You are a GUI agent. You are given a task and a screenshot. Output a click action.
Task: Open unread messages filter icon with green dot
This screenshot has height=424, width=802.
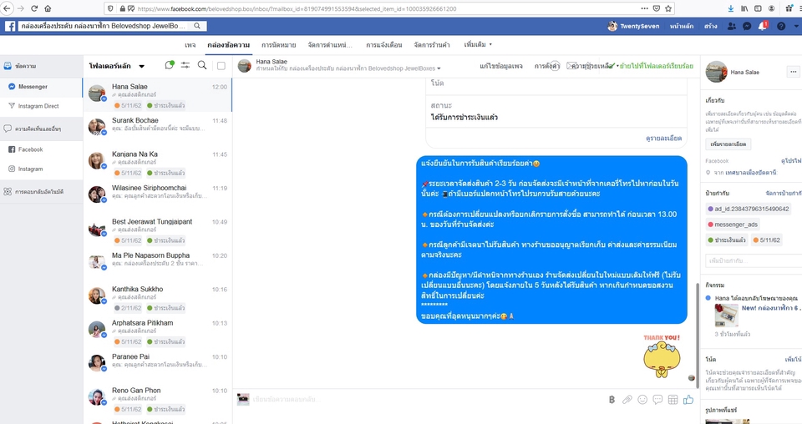(x=170, y=65)
